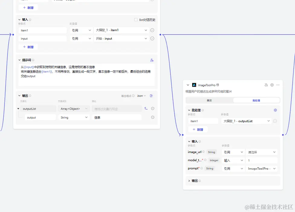Click model_t value field showing 1

pyautogui.click(x=261, y=160)
